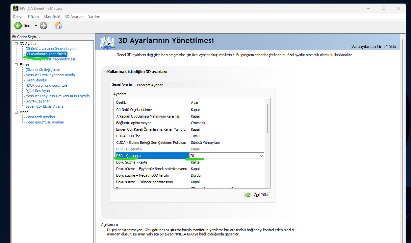Select 3D Ayarlarının Yönetilmesi in the tree

46,54
